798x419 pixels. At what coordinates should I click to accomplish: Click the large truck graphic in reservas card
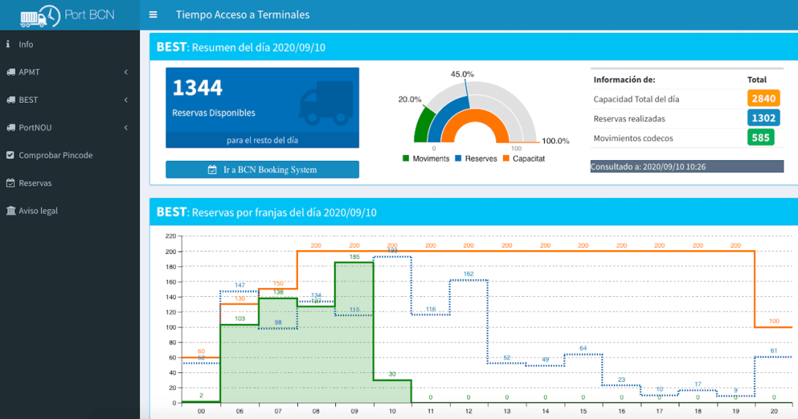click(x=327, y=103)
